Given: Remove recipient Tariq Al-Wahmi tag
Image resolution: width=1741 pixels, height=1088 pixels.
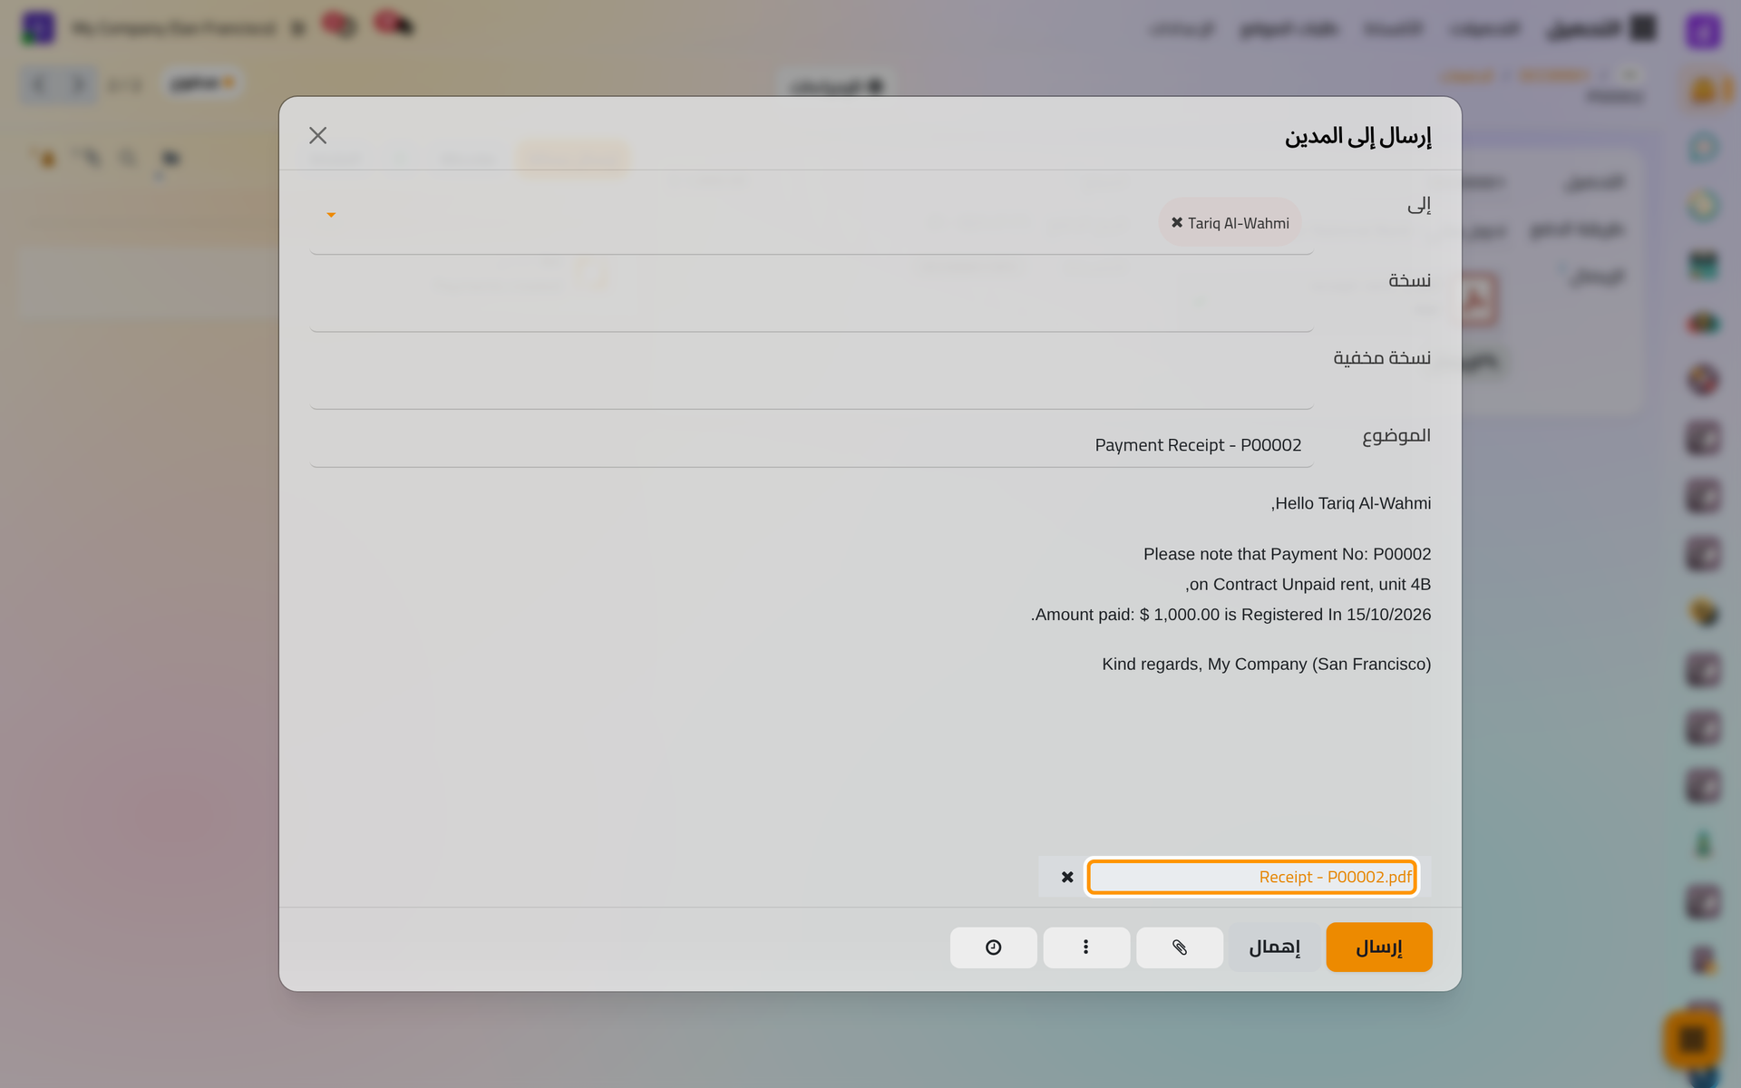Looking at the screenshot, I should [1177, 222].
